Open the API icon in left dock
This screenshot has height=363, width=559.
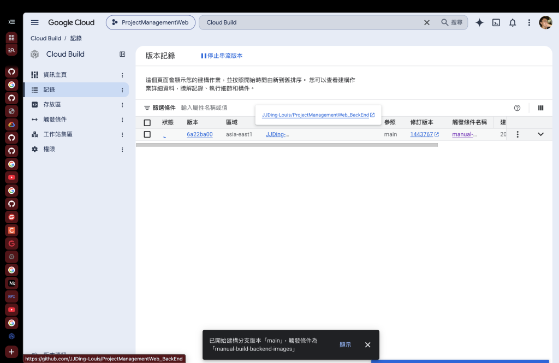click(12, 296)
